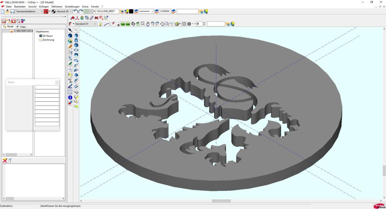The height and width of the screenshot is (209, 386).
Task: Click the green 2D view mode button
Action: (123, 24)
